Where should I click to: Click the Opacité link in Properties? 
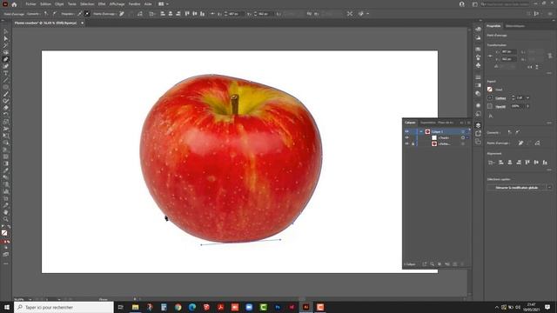tap(500, 106)
